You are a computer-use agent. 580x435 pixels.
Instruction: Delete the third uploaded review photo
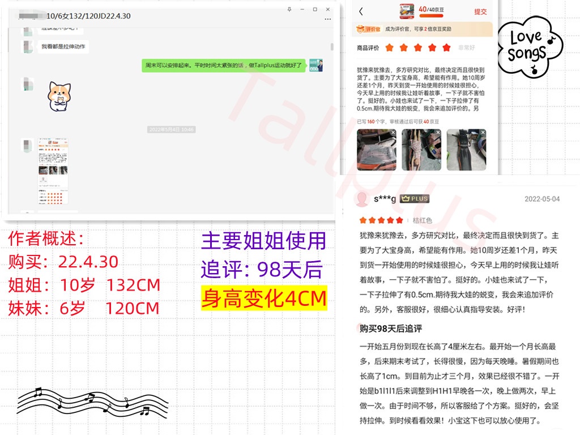[x=482, y=133]
